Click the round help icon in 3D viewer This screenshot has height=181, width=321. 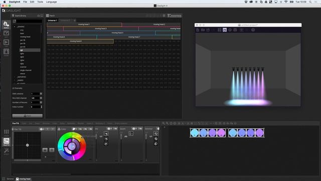click(x=253, y=30)
